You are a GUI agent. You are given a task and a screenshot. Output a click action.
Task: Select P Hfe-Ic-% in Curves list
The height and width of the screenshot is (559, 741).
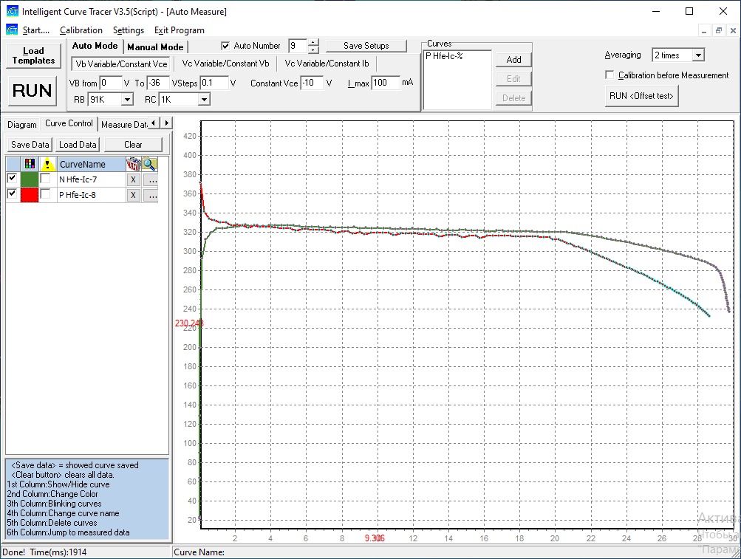click(444, 56)
